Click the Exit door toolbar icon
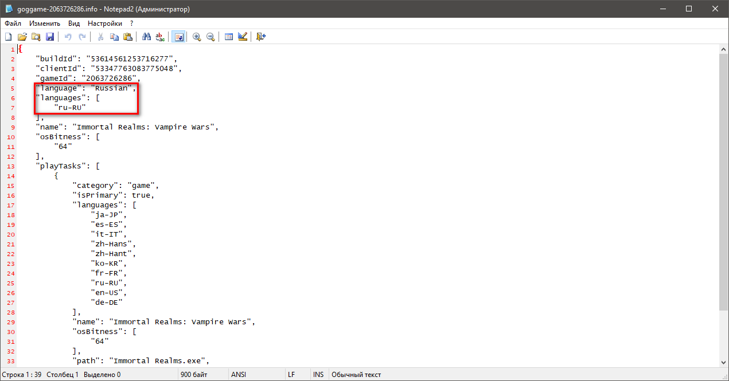 coord(261,37)
